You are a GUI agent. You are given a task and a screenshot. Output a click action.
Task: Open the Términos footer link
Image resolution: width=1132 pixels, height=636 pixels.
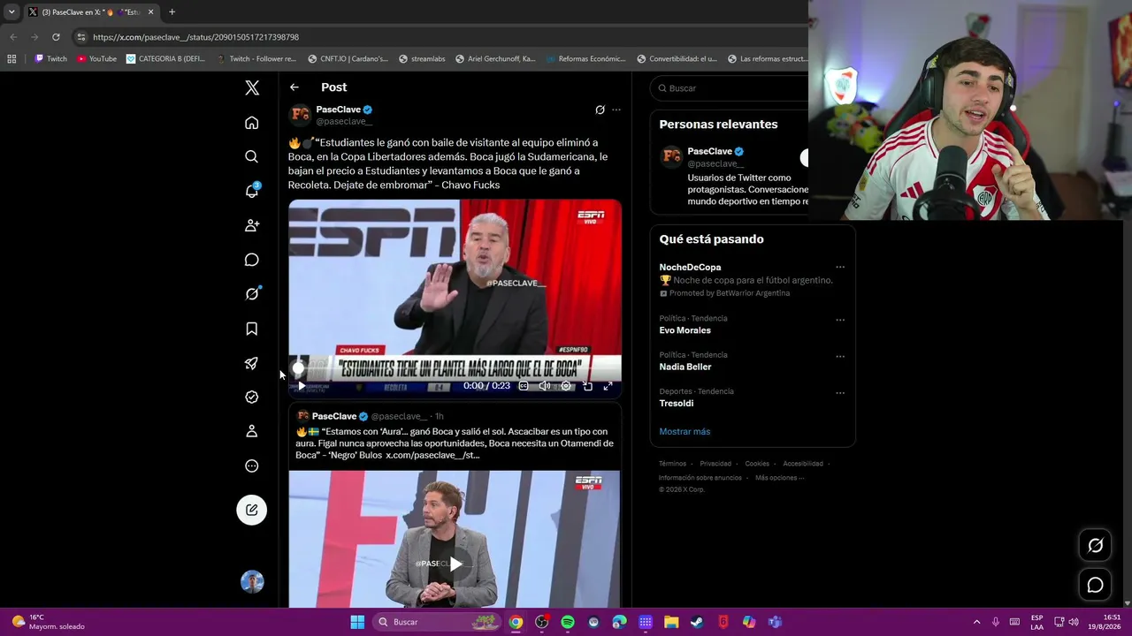[672, 464]
